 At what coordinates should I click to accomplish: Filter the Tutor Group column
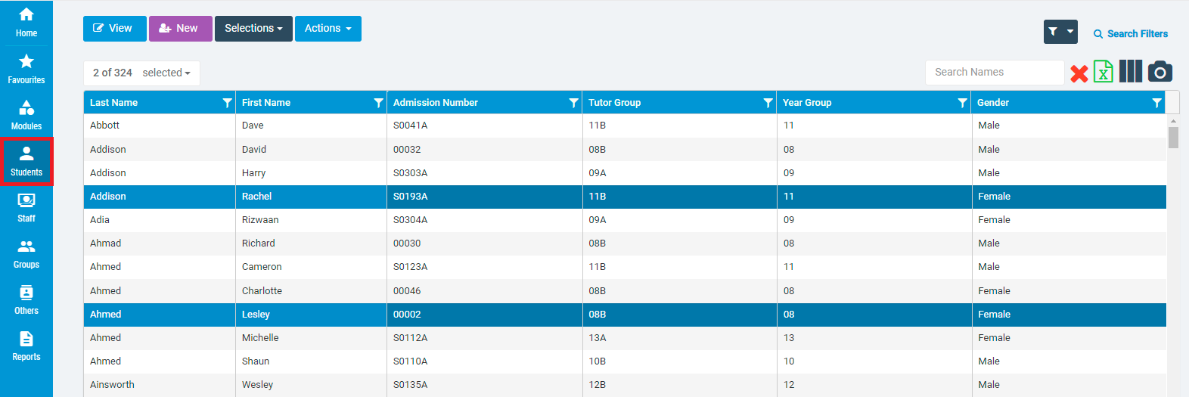(768, 103)
